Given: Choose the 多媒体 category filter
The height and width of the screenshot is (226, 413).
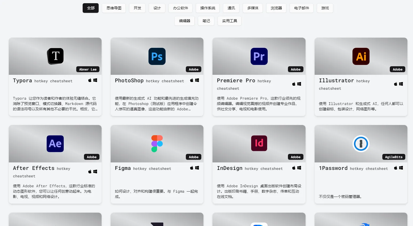Looking at the screenshot, I should coord(253,8).
